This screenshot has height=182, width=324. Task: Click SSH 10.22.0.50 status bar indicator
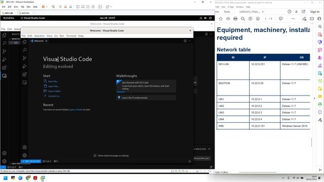[31, 161]
